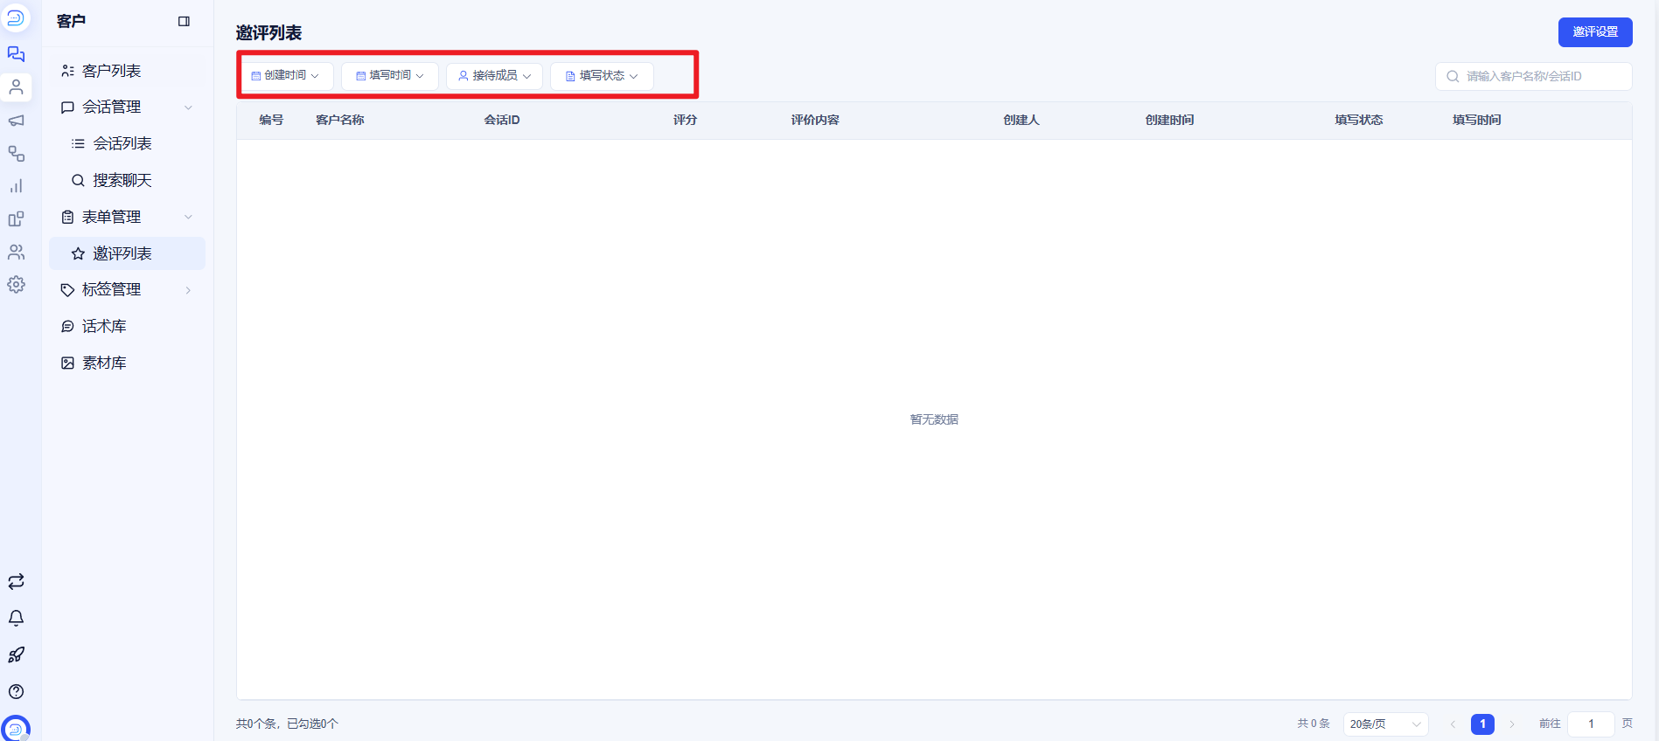Select 邀评列表 in the sidebar
The height and width of the screenshot is (741, 1659).
coord(127,253)
